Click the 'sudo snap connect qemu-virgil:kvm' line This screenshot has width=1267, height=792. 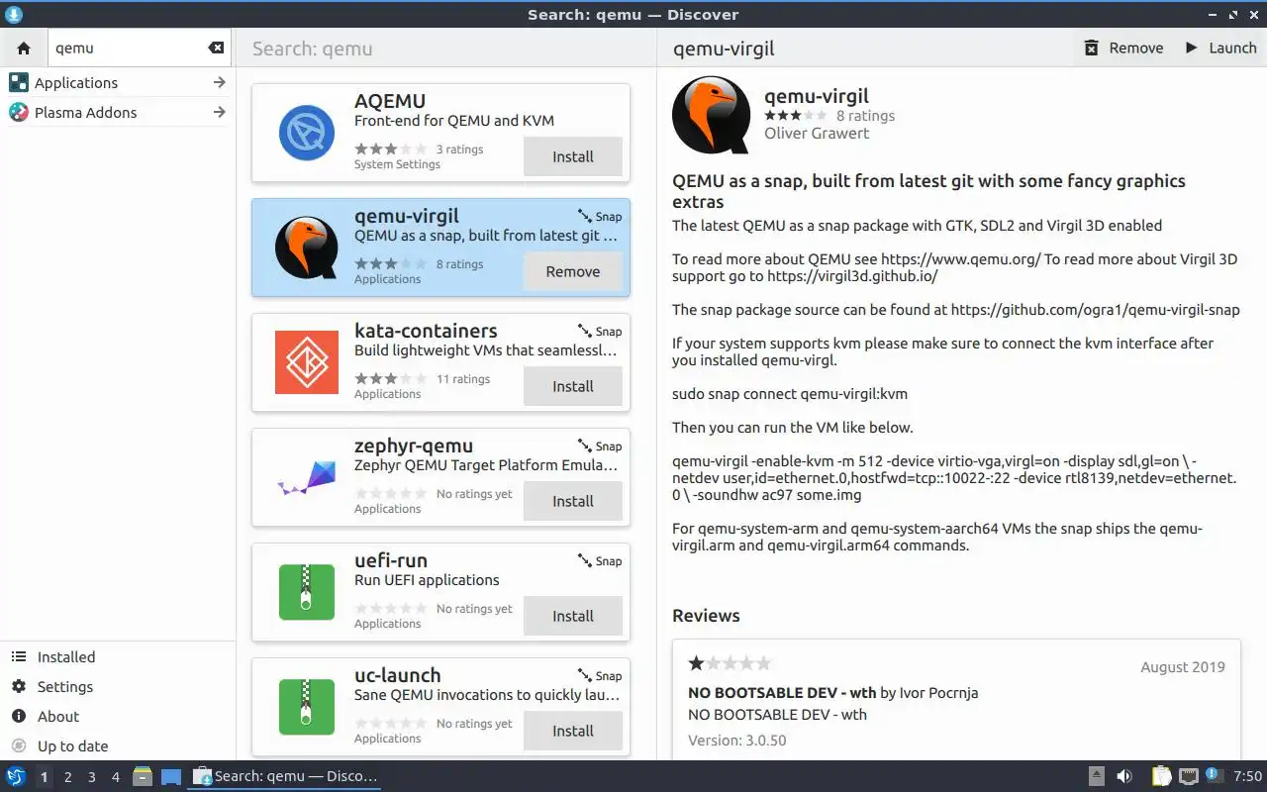tap(790, 393)
